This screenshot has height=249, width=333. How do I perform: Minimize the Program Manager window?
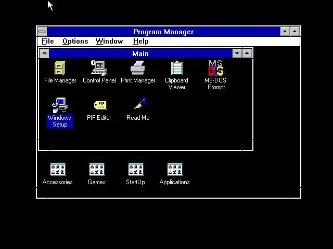pos(285,32)
